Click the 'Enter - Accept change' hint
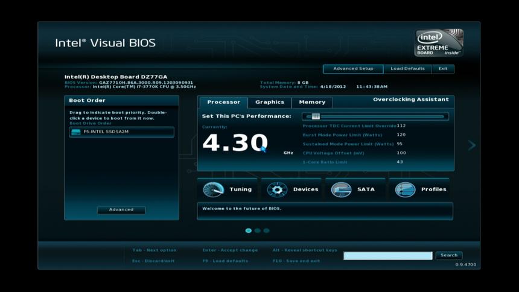 coord(230,250)
